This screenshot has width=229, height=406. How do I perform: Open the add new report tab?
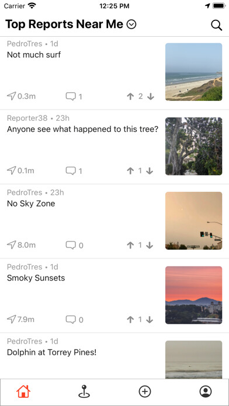[x=145, y=391]
